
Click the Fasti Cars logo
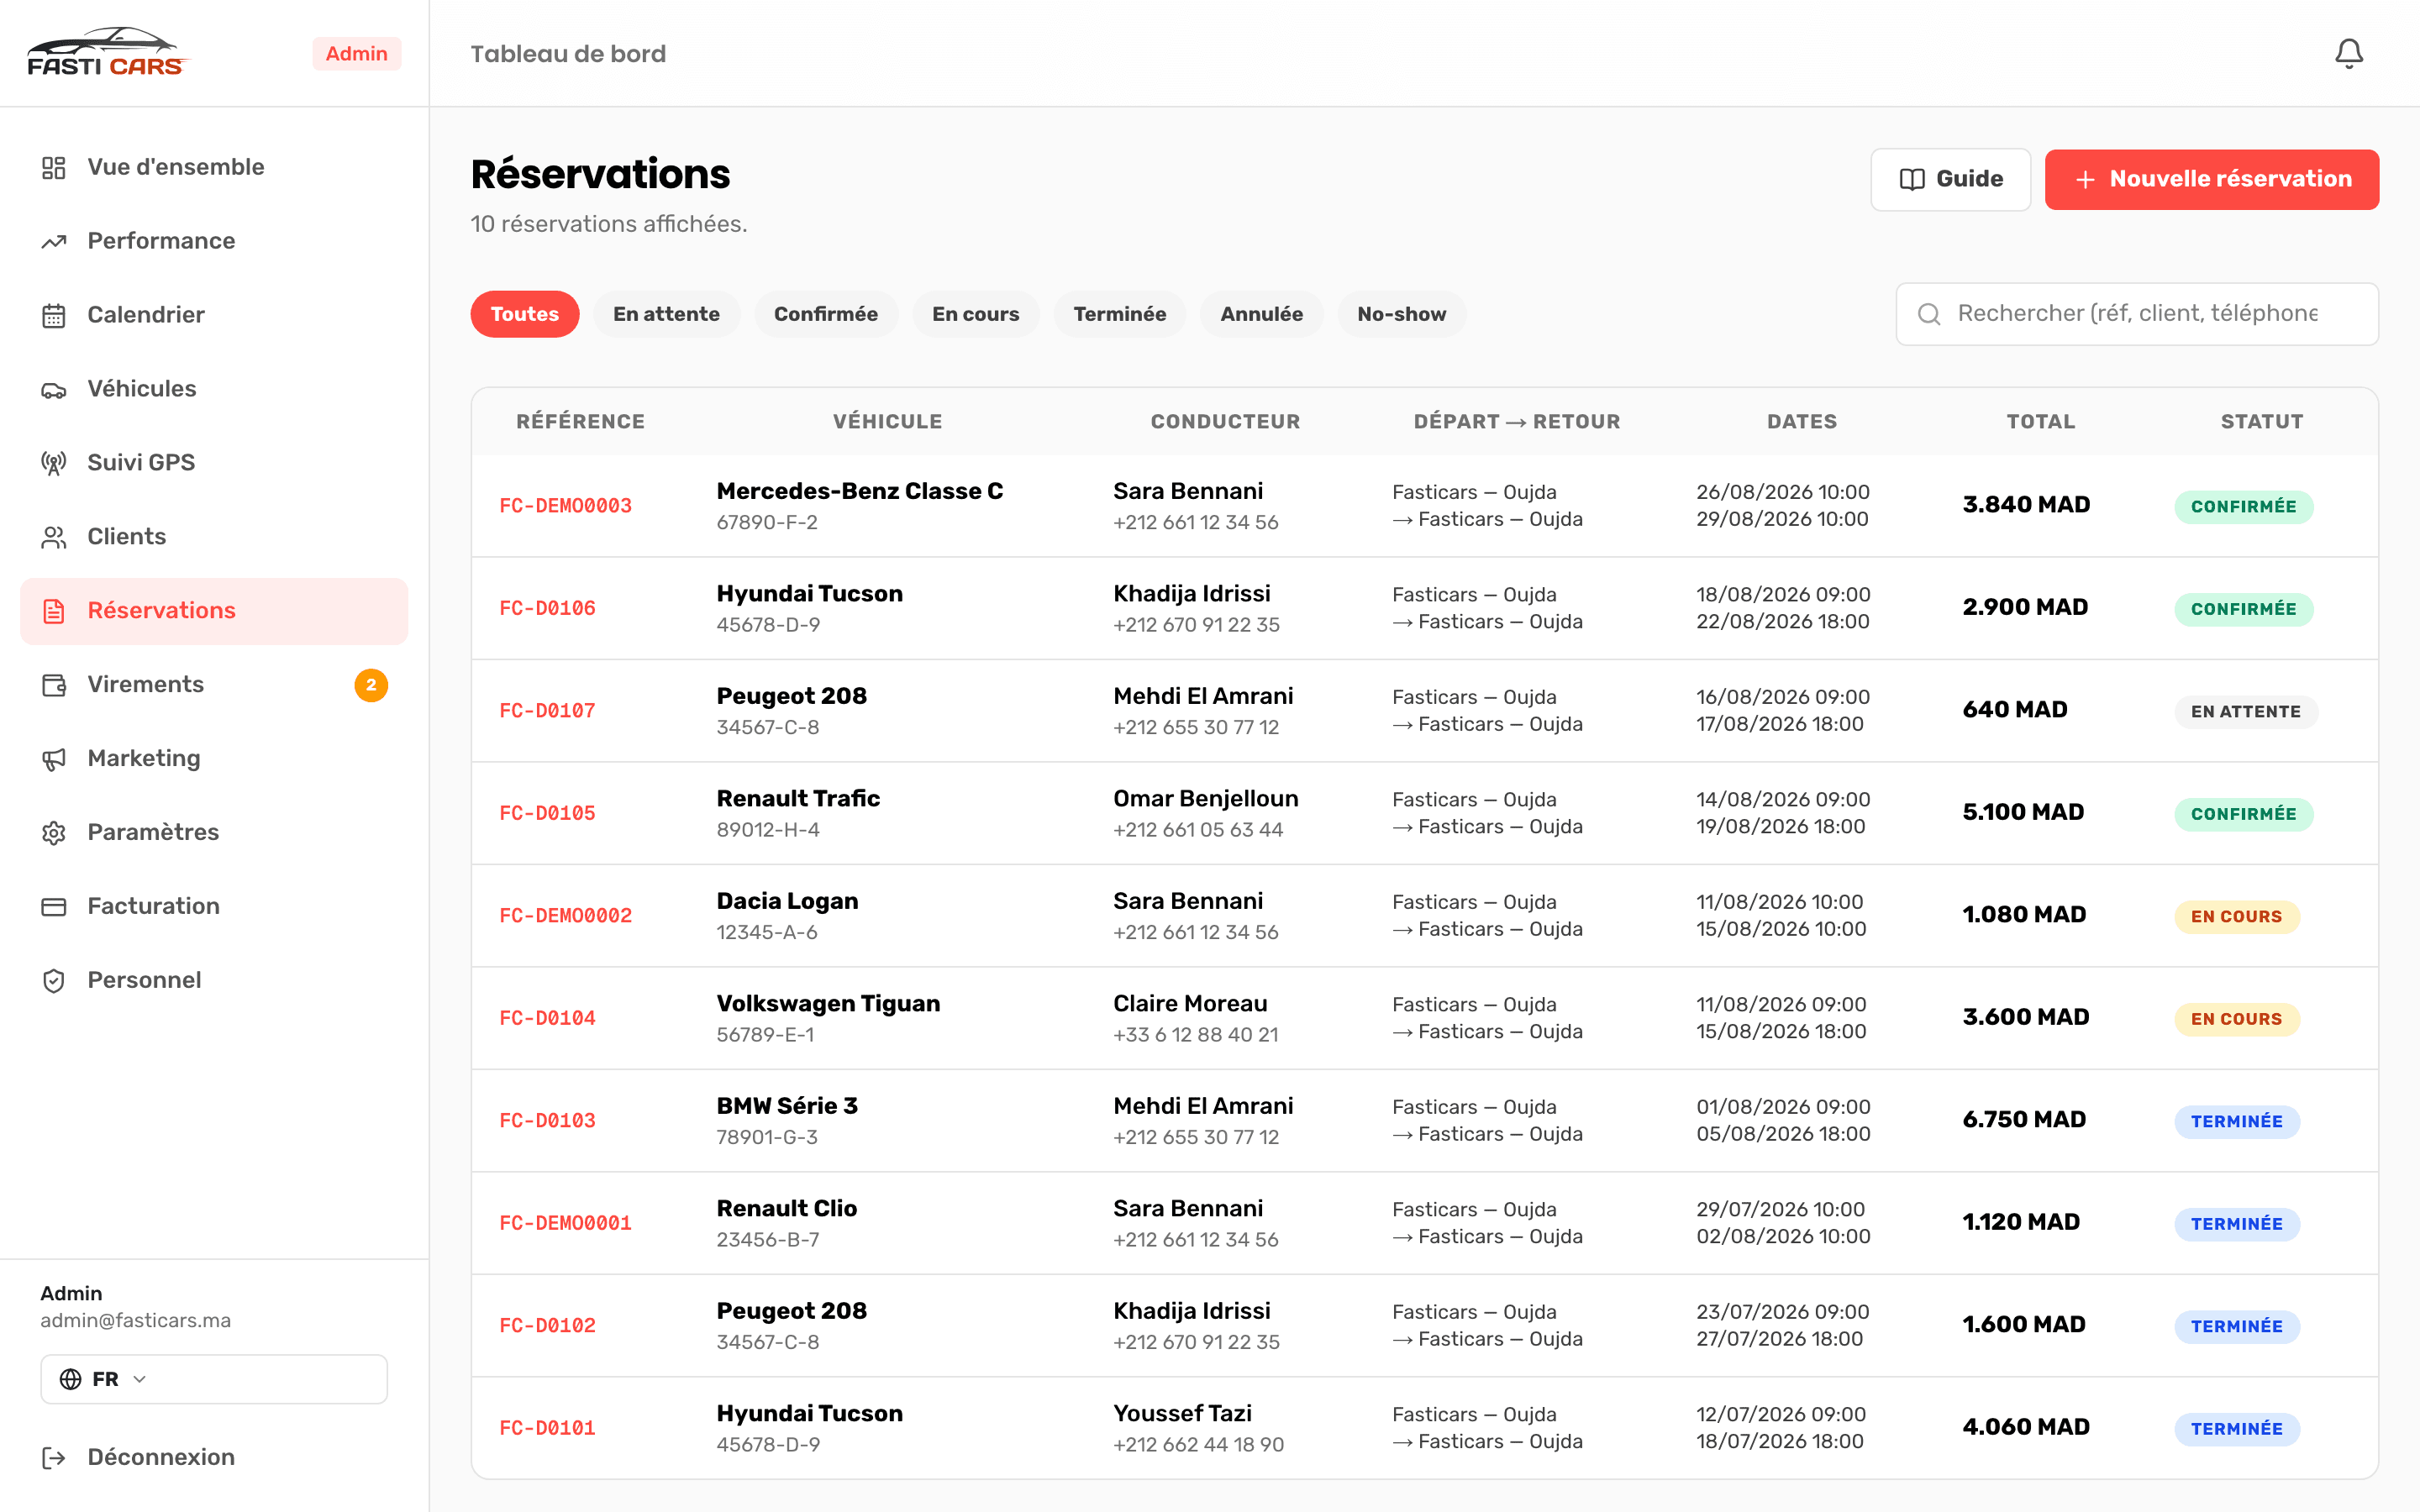(107, 52)
